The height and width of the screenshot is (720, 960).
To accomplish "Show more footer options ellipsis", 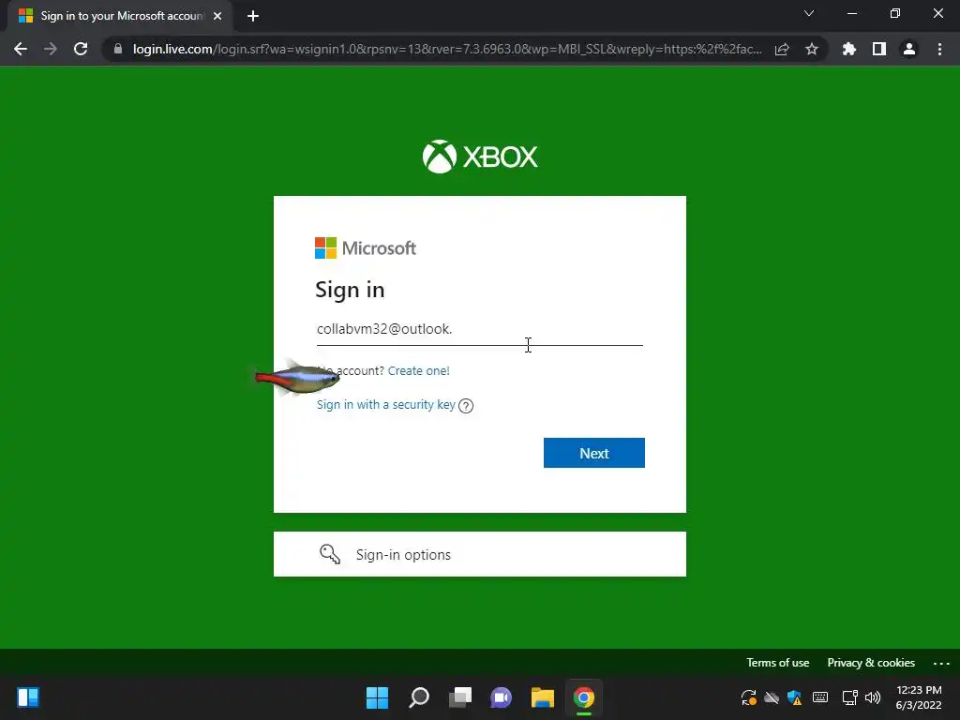I will (941, 663).
